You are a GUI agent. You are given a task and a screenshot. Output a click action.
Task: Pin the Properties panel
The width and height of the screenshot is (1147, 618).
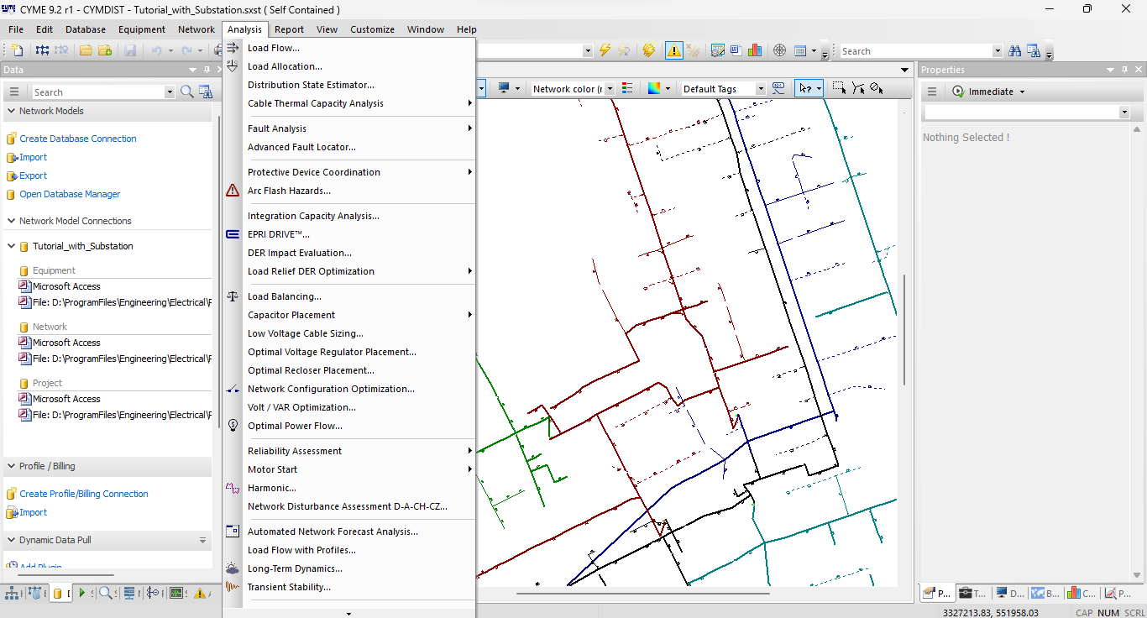[x=1124, y=70]
